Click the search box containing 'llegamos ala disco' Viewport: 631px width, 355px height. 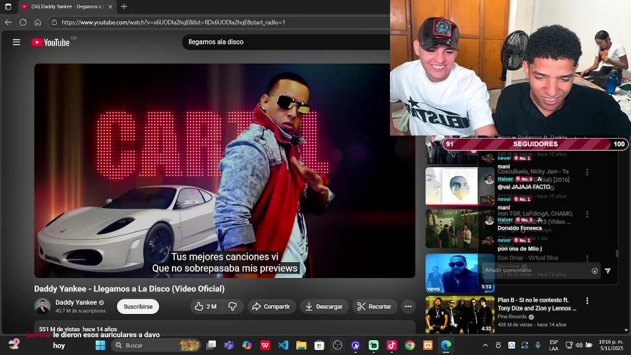coord(286,42)
